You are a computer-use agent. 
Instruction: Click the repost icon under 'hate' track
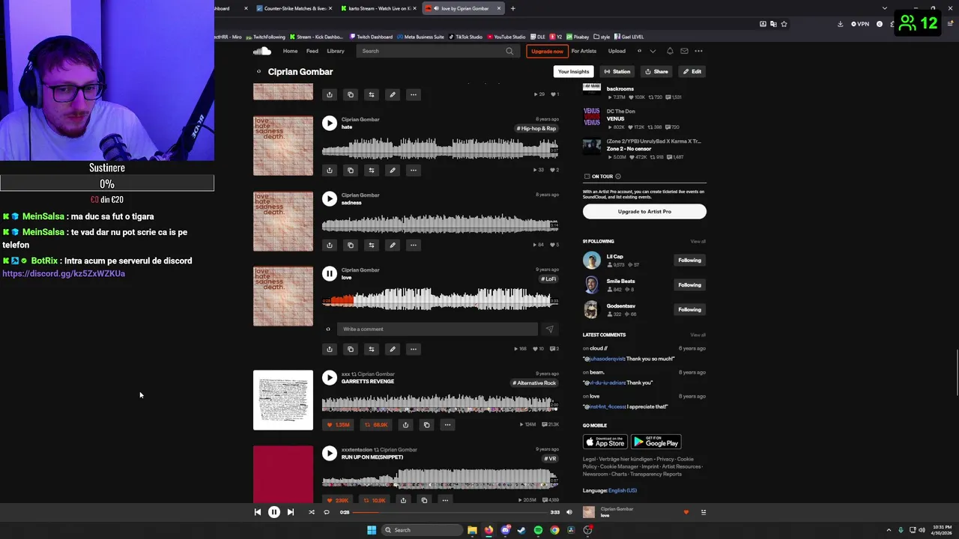(x=372, y=170)
